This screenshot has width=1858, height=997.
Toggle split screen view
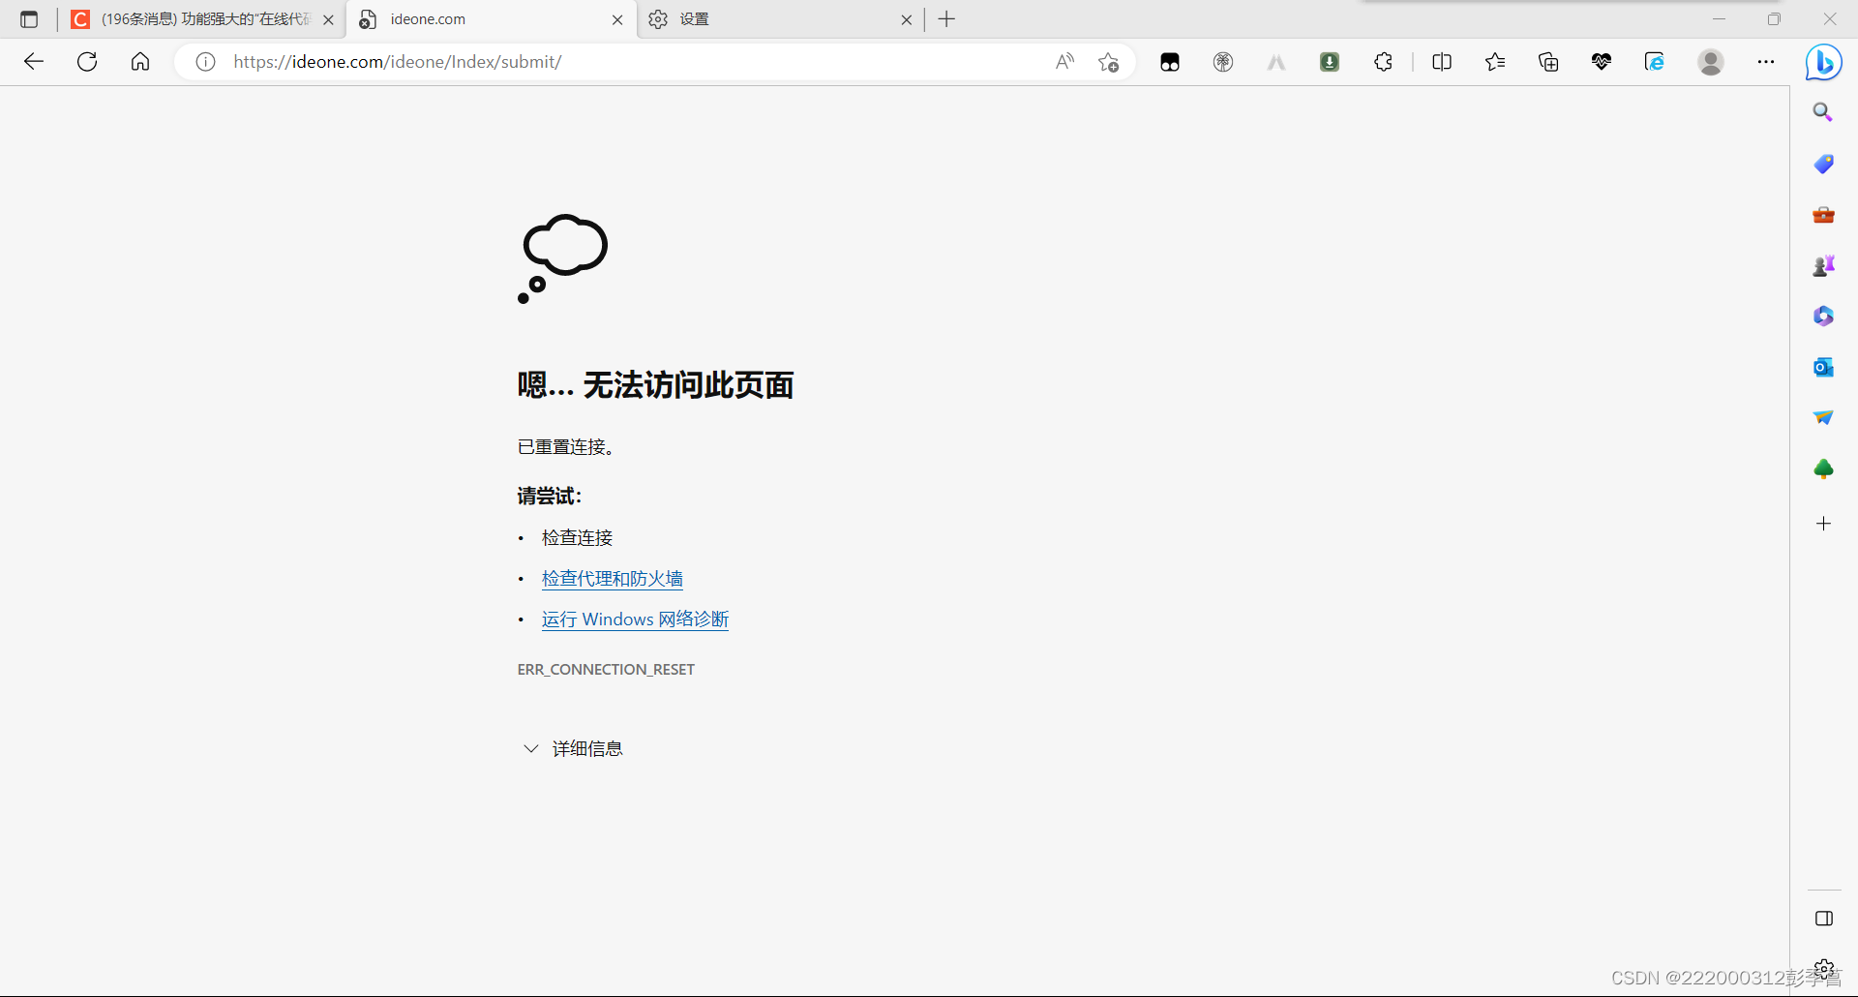pyautogui.click(x=1442, y=62)
